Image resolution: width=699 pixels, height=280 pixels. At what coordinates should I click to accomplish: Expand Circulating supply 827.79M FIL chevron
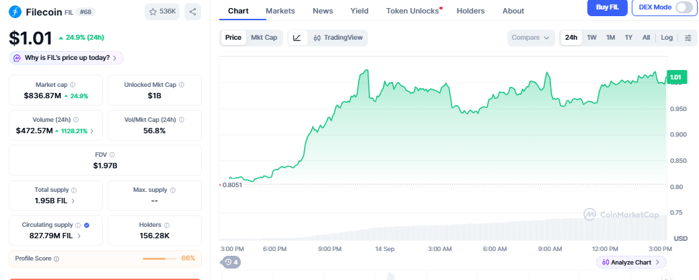tap(79, 236)
